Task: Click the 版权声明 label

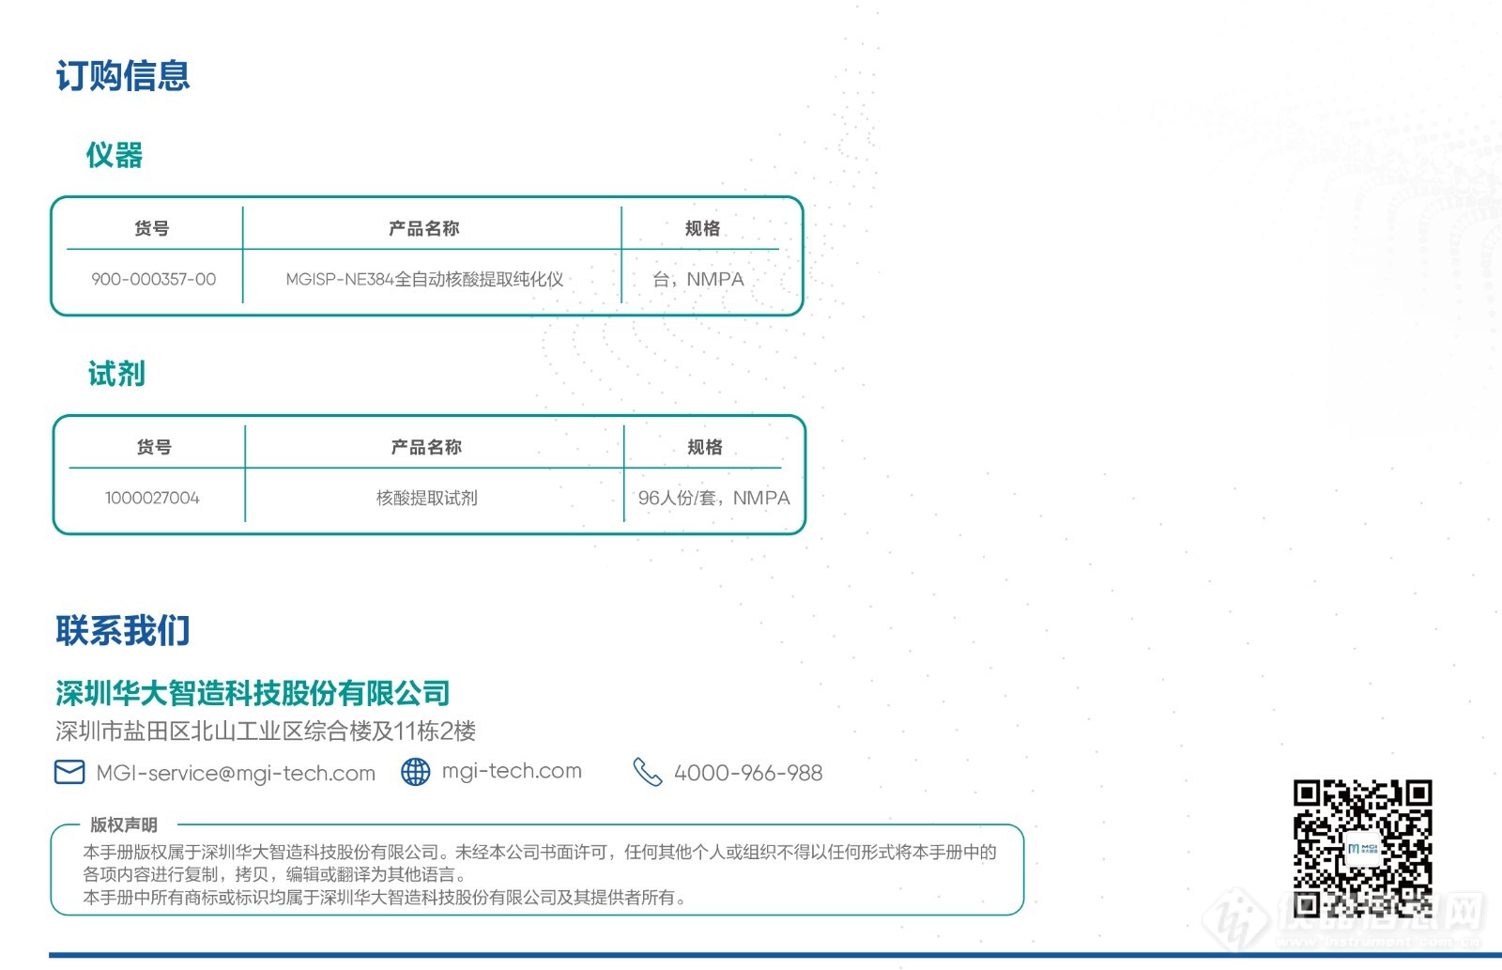Action: [x=124, y=824]
